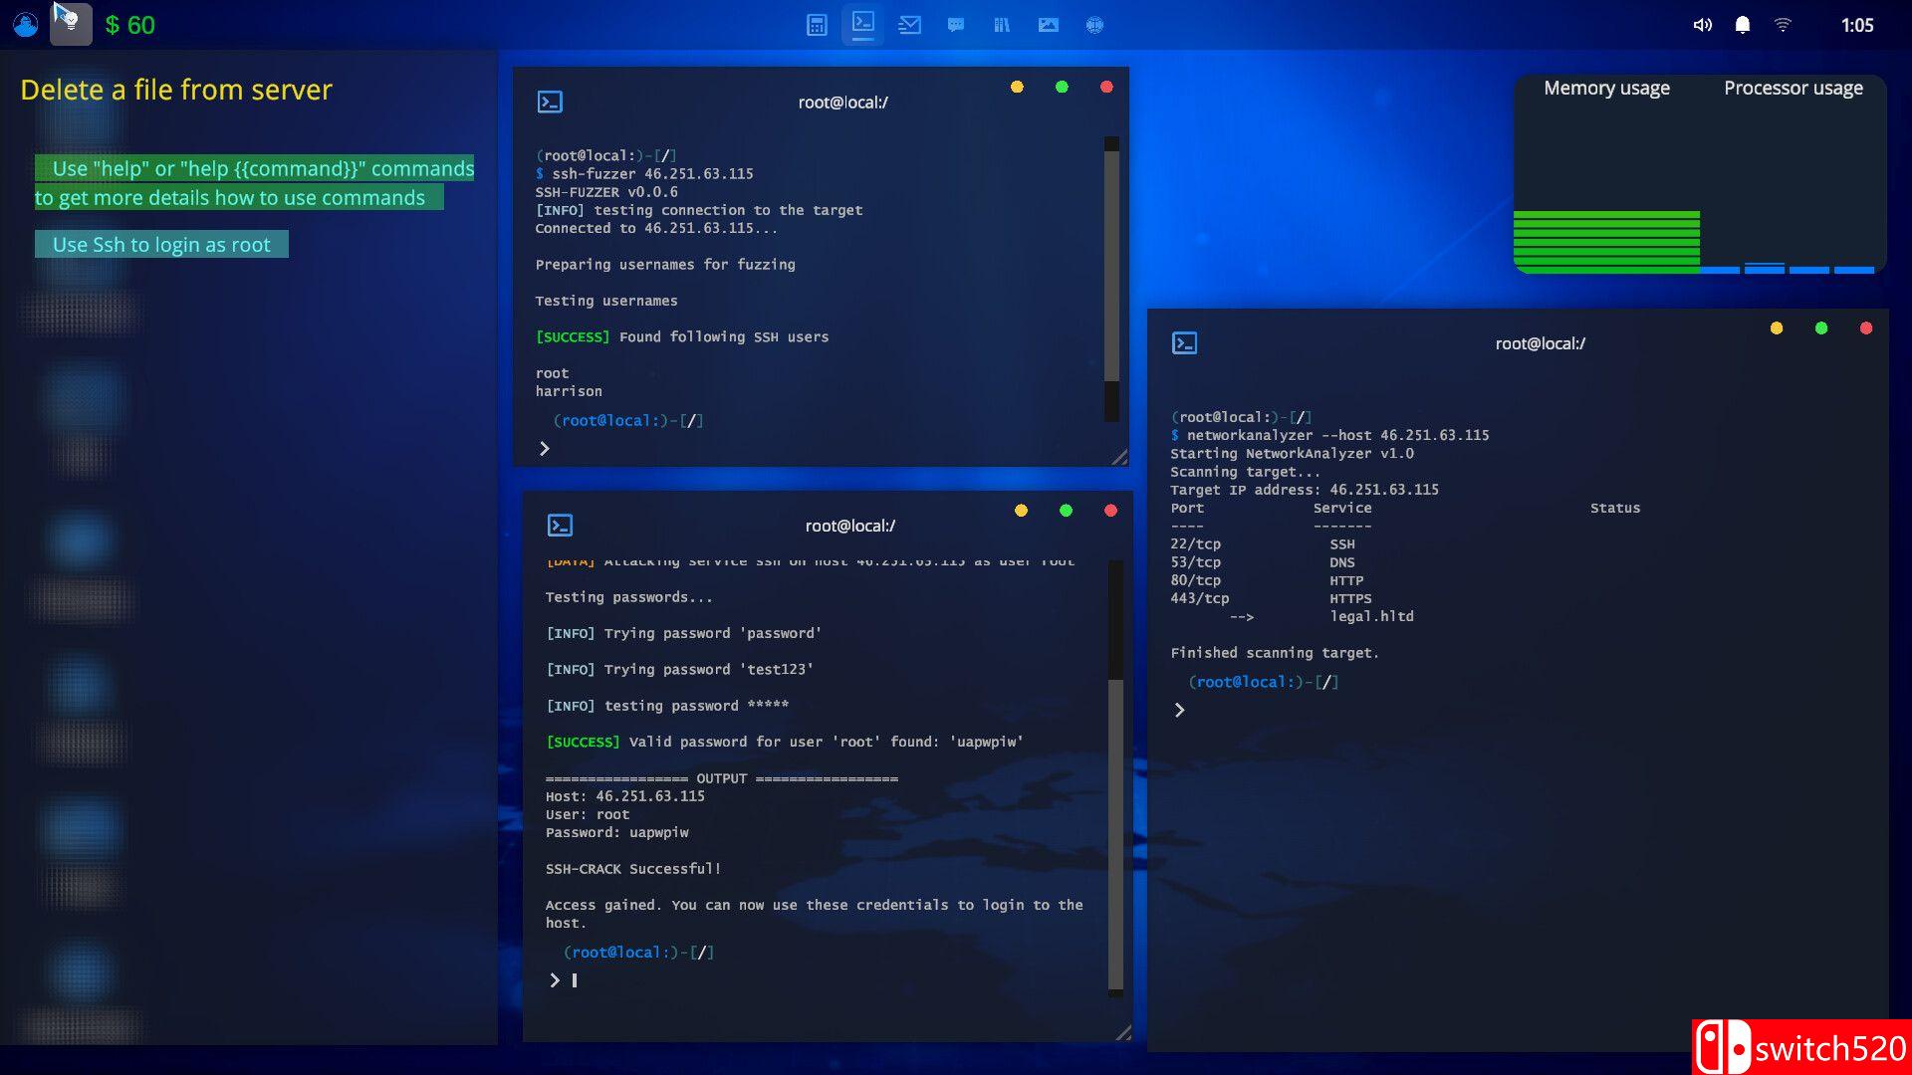The height and width of the screenshot is (1075, 1912).
Task: Open the Library books icon
Action: point(1002,26)
